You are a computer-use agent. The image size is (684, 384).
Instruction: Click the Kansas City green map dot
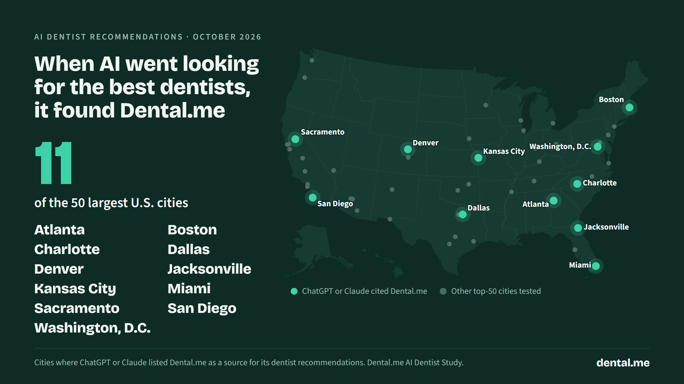click(x=478, y=158)
